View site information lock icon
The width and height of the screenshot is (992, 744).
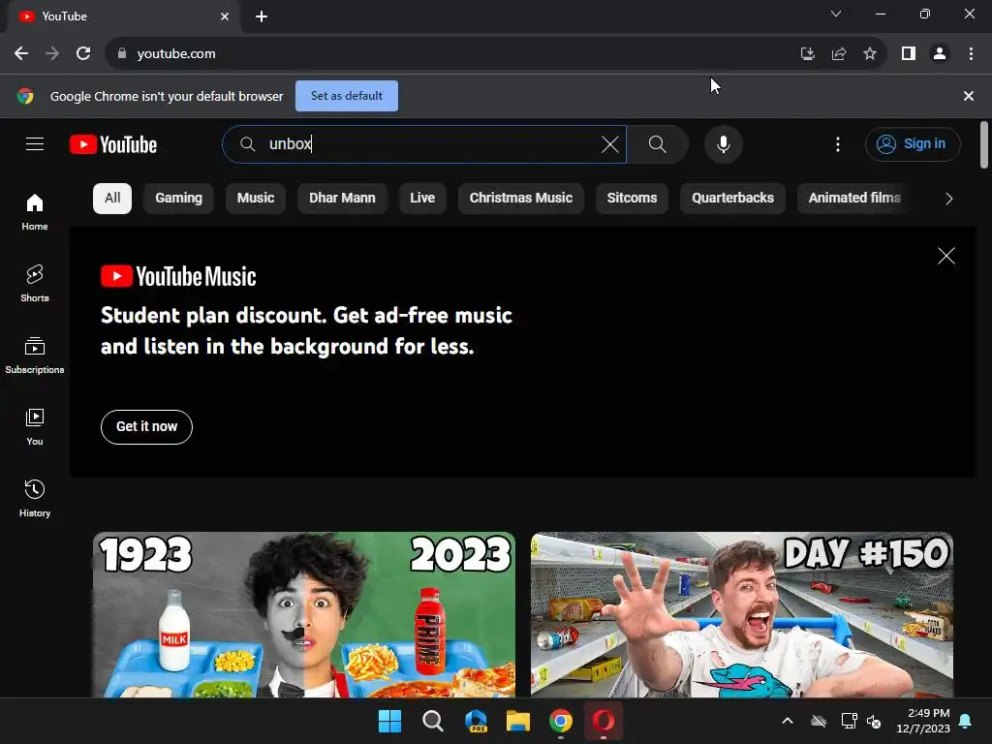122,54
